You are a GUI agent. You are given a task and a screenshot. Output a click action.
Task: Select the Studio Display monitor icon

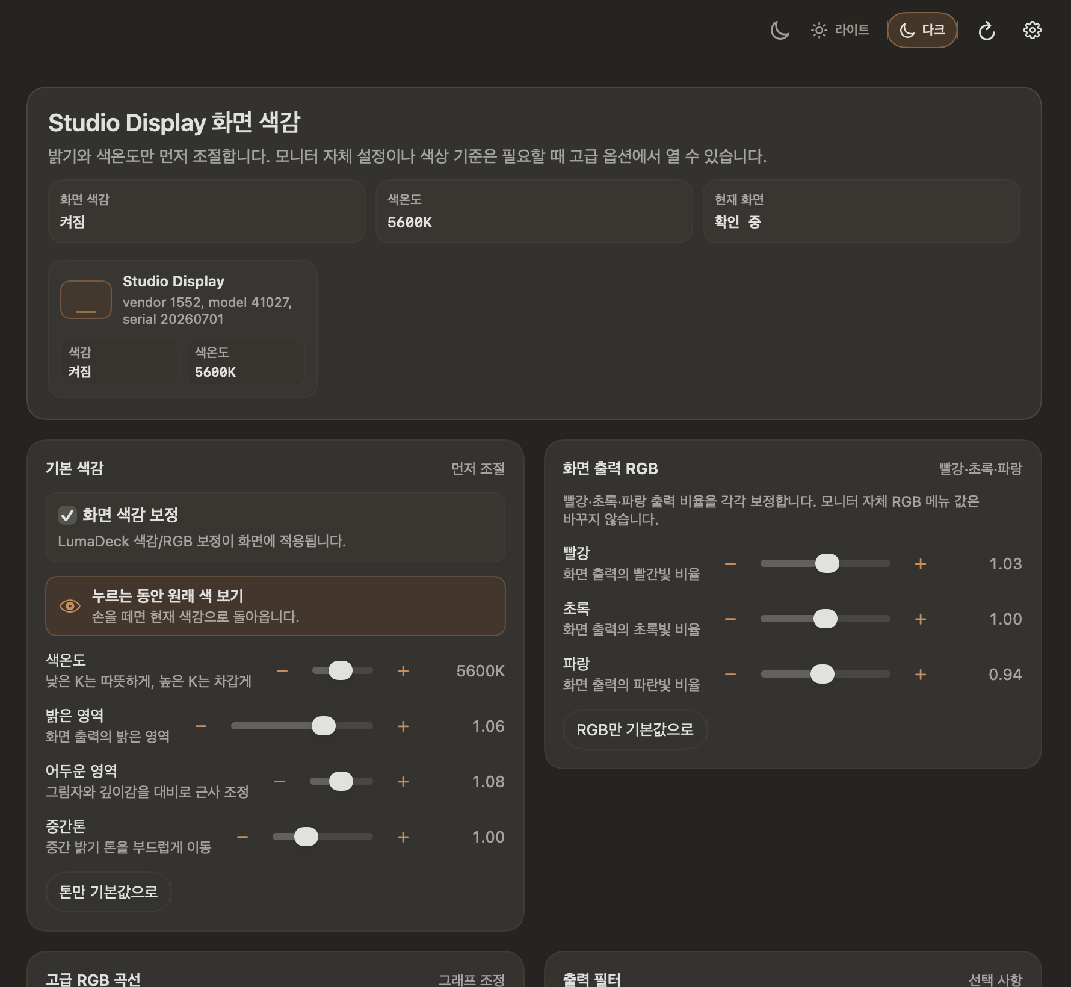(86, 300)
